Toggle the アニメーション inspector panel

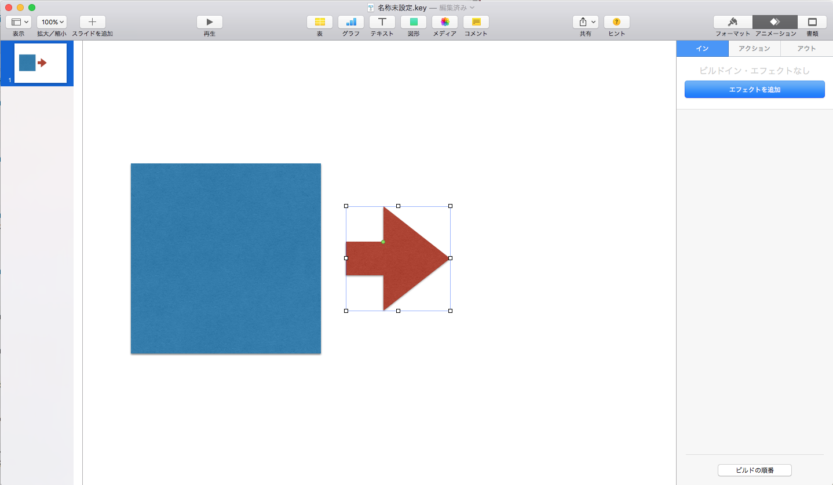[x=774, y=22]
